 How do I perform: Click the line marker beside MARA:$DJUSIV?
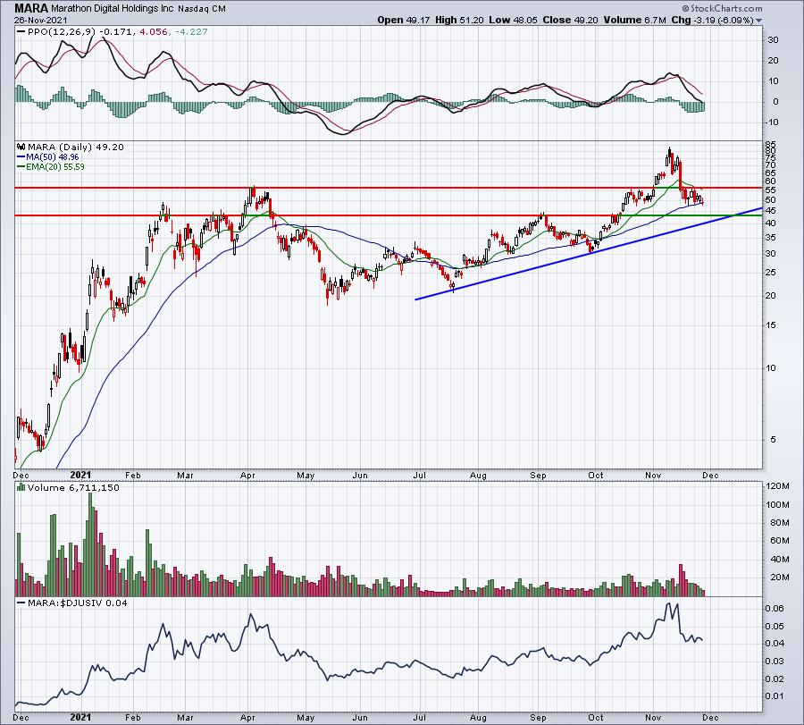pyautogui.click(x=21, y=603)
